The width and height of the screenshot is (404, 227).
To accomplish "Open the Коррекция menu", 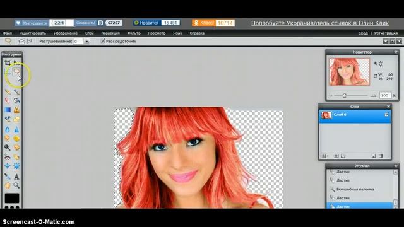I will click(110, 33).
